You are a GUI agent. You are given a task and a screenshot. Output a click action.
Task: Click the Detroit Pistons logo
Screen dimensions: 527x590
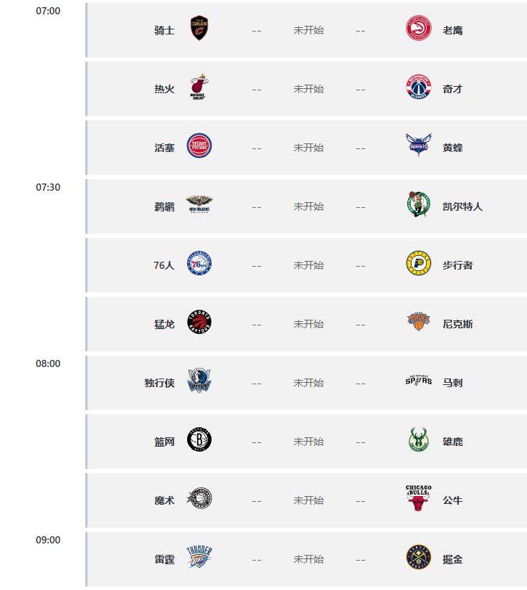[200, 147]
